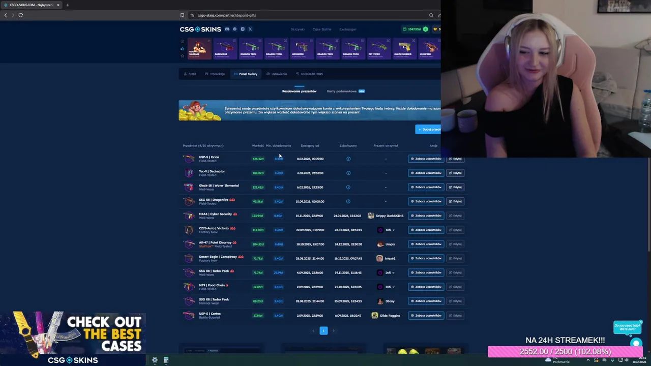Click Edytuj for USP-S Orion
This screenshot has width=651, height=366.
pyautogui.click(x=455, y=159)
